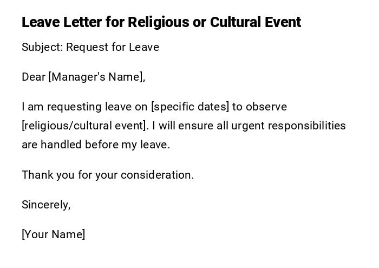Click the word "observe" in the body
This screenshot has width=379, height=268.
click(x=266, y=107)
